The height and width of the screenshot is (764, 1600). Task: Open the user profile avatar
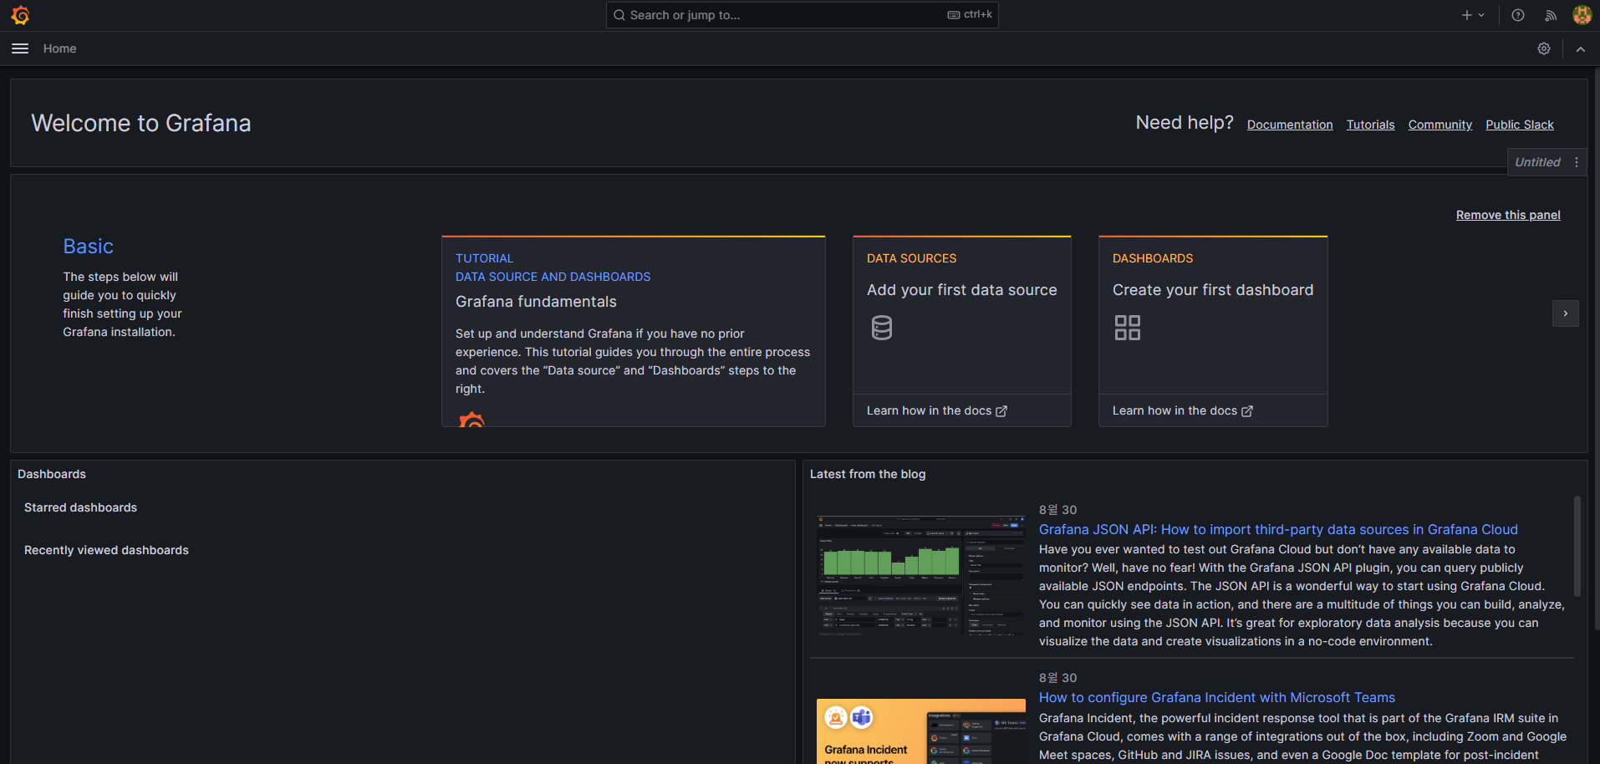coord(1582,15)
